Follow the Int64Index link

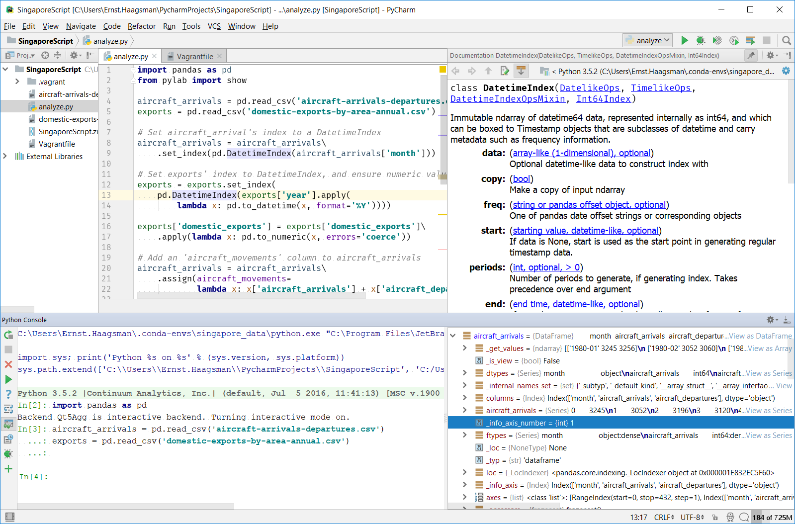pos(604,99)
